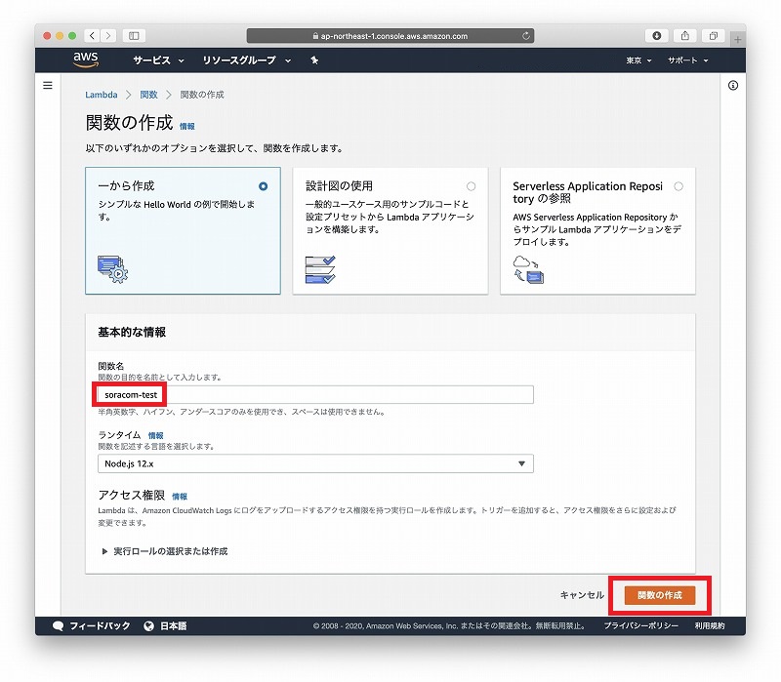The height and width of the screenshot is (682, 781).
Task: Click the 関数名 input field
Action: click(x=315, y=395)
